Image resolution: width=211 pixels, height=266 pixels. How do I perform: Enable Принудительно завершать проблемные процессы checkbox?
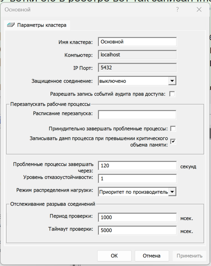173,128
